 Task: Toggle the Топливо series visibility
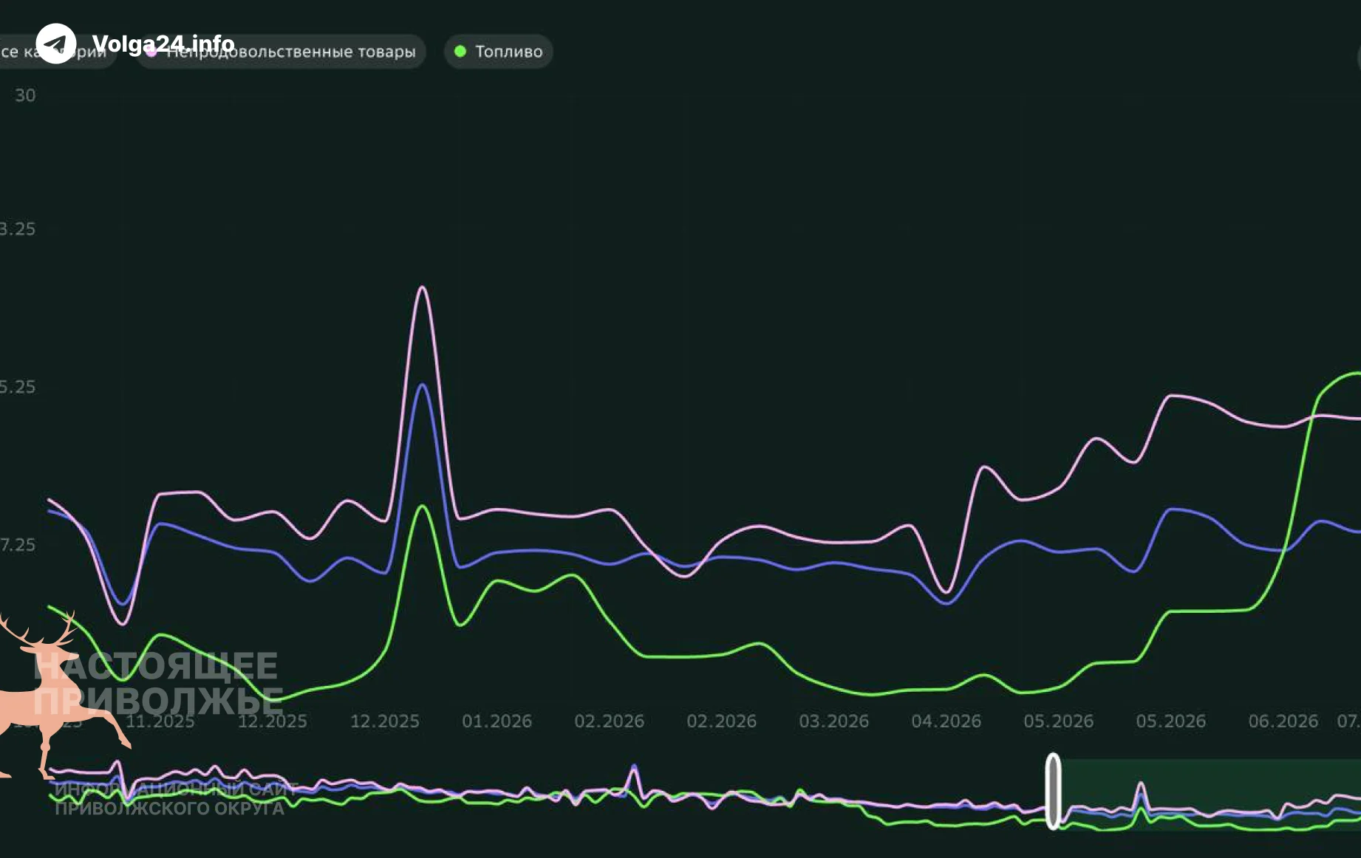tap(499, 51)
